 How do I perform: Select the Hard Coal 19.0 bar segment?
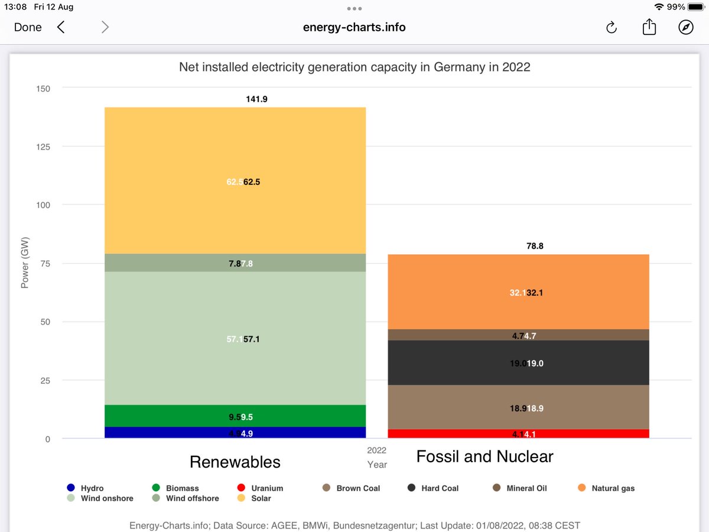518,363
